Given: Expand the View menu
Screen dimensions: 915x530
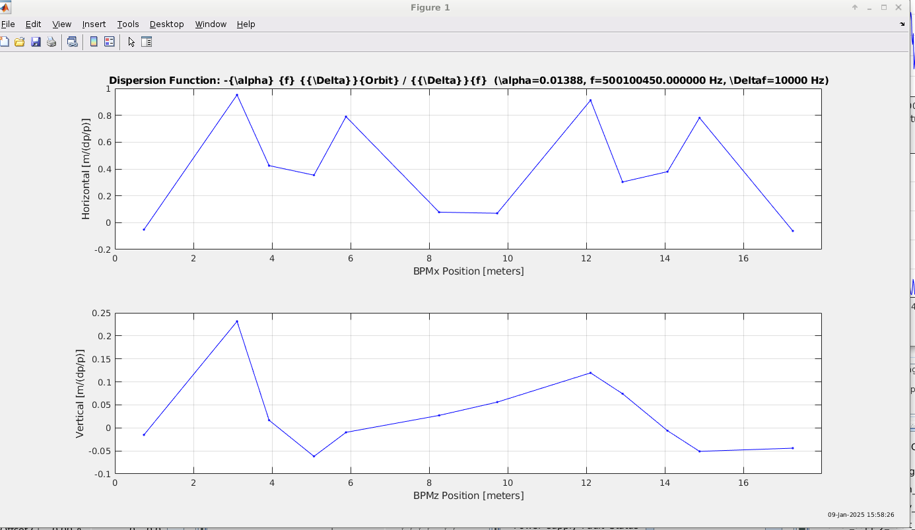Looking at the screenshot, I should (x=61, y=24).
